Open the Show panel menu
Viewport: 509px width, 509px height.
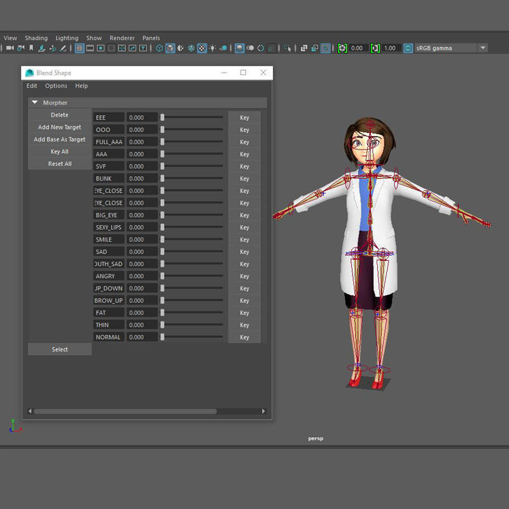point(94,38)
